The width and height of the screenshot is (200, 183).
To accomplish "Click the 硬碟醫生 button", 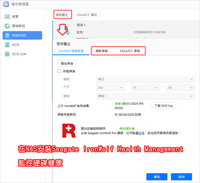I will pos(62,15).
